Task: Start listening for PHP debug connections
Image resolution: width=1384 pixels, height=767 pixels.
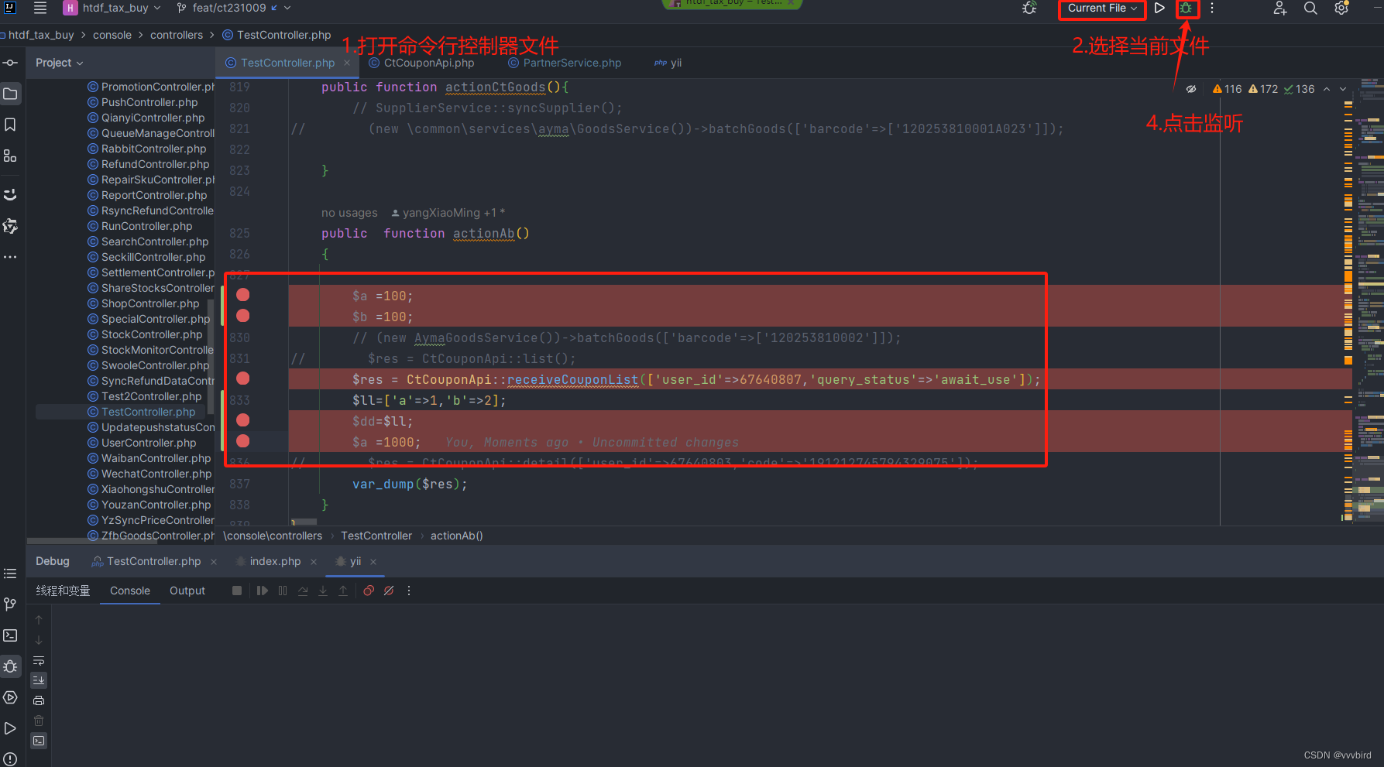Action: (1029, 8)
